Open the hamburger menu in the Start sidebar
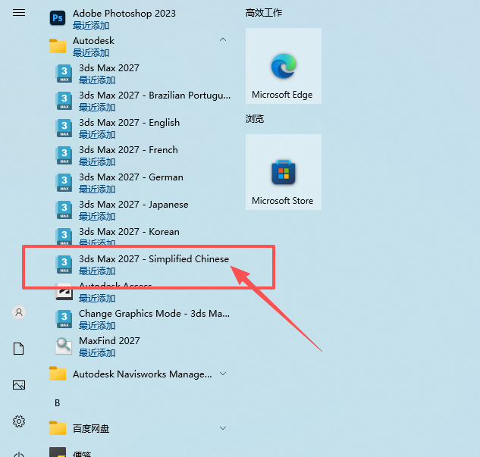Viewport: 480px width, 457px height. pyautogui.click(x=19, y=13)
